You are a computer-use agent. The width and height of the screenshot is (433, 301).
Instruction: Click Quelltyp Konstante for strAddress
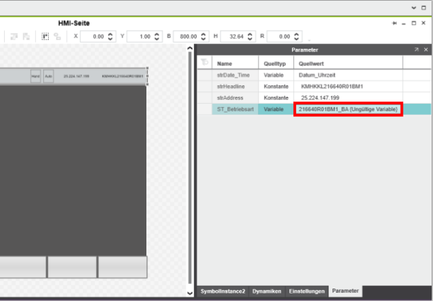pyautogui.click(x=276, y=98)
